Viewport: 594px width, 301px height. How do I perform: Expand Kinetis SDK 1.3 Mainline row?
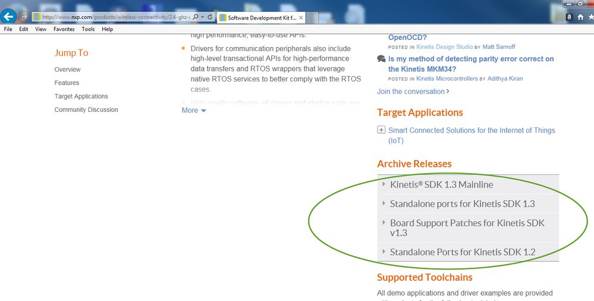[468, 184]
